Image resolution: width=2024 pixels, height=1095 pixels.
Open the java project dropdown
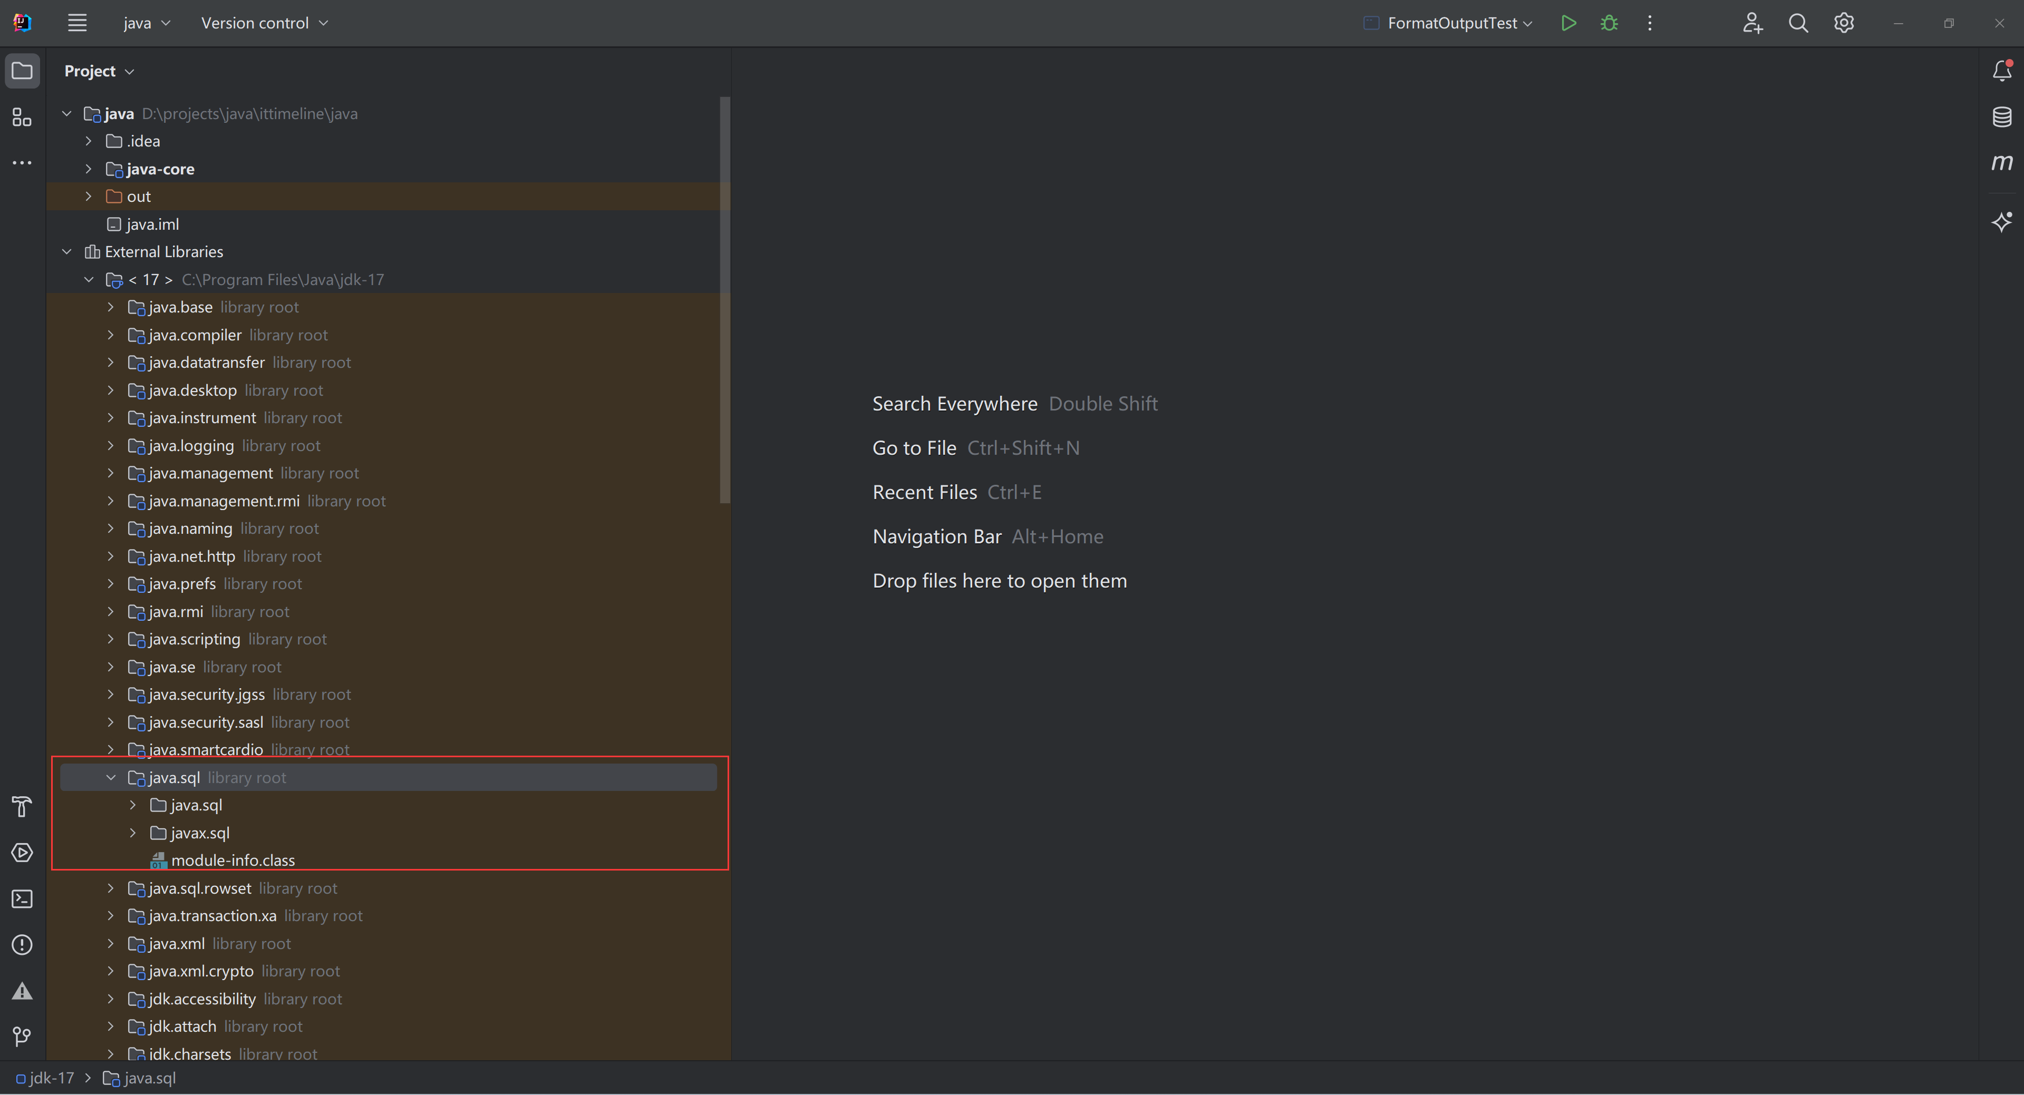[x=147, y=23]
